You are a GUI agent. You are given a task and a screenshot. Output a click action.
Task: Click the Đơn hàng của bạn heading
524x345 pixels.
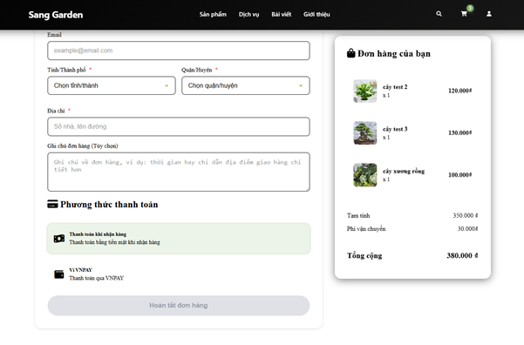point(394,53)
